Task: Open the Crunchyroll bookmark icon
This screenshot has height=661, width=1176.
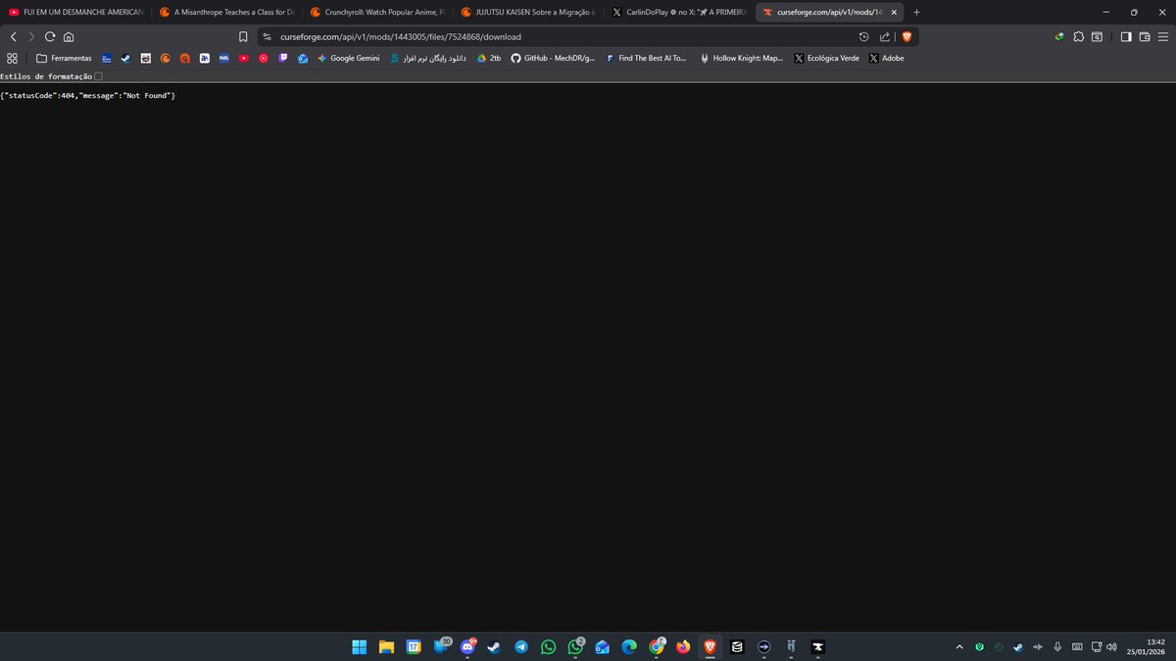Action: [166, 58]
